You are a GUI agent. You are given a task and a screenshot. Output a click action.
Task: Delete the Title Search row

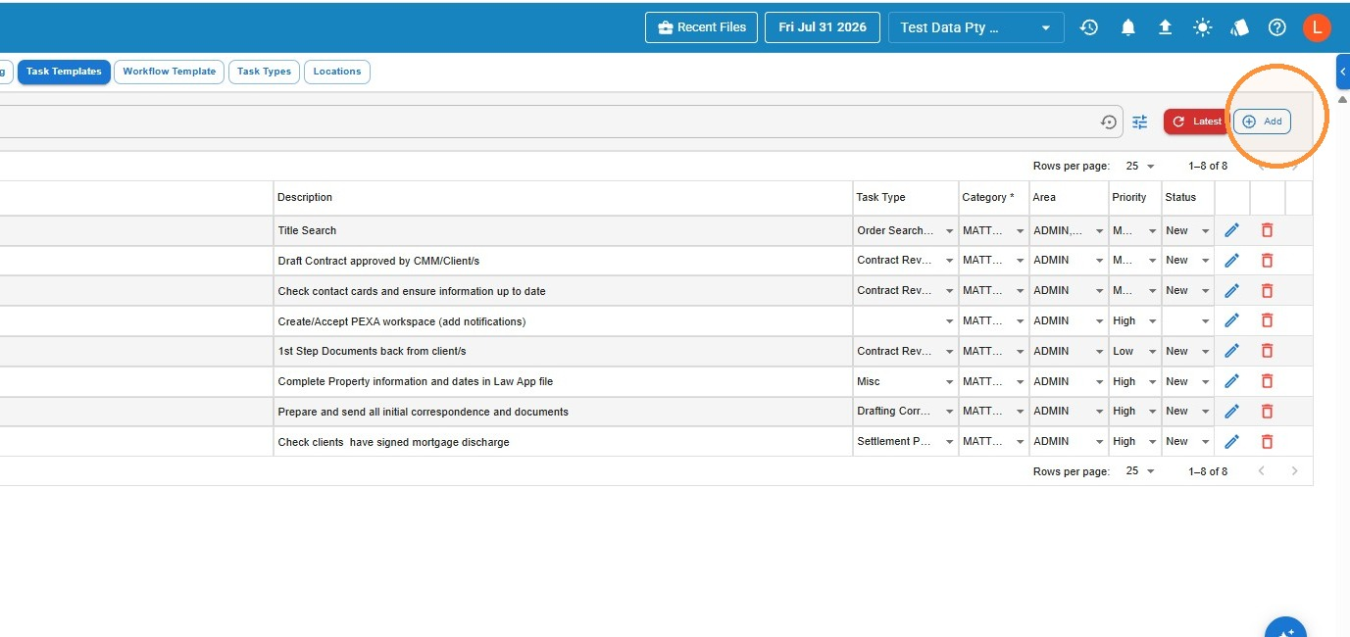tap(1267, 230)
